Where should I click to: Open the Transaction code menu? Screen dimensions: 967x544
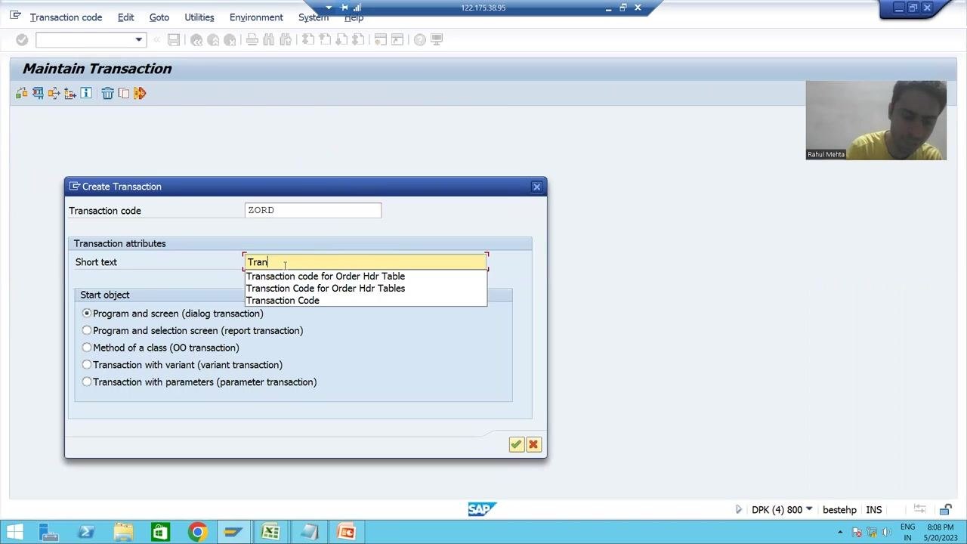(66, 17)
